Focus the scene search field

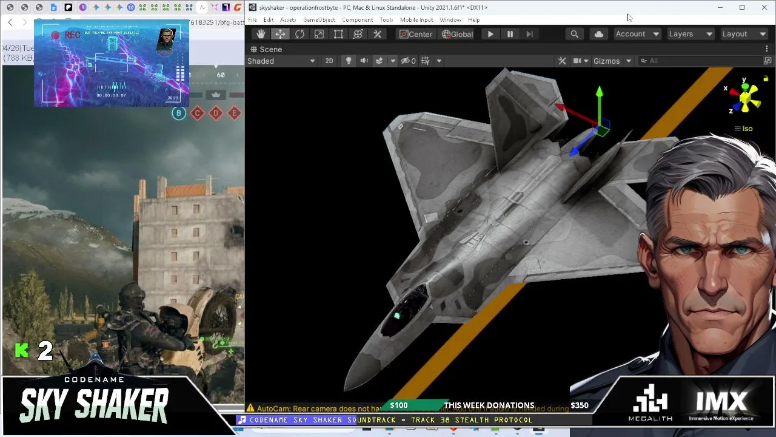[x=700, y=61]
